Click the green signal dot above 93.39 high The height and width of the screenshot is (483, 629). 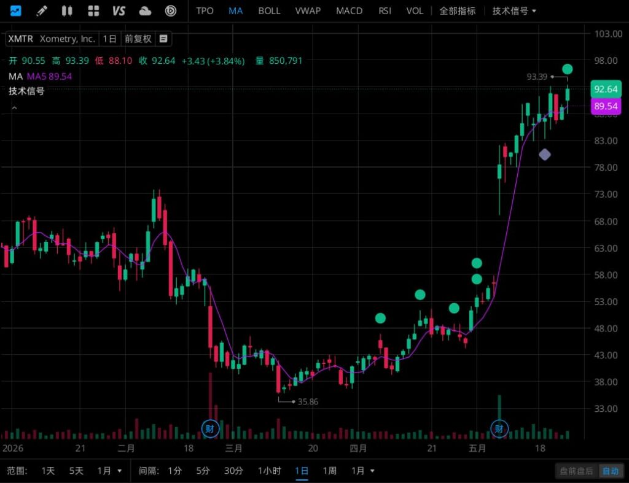pos(567,69)
